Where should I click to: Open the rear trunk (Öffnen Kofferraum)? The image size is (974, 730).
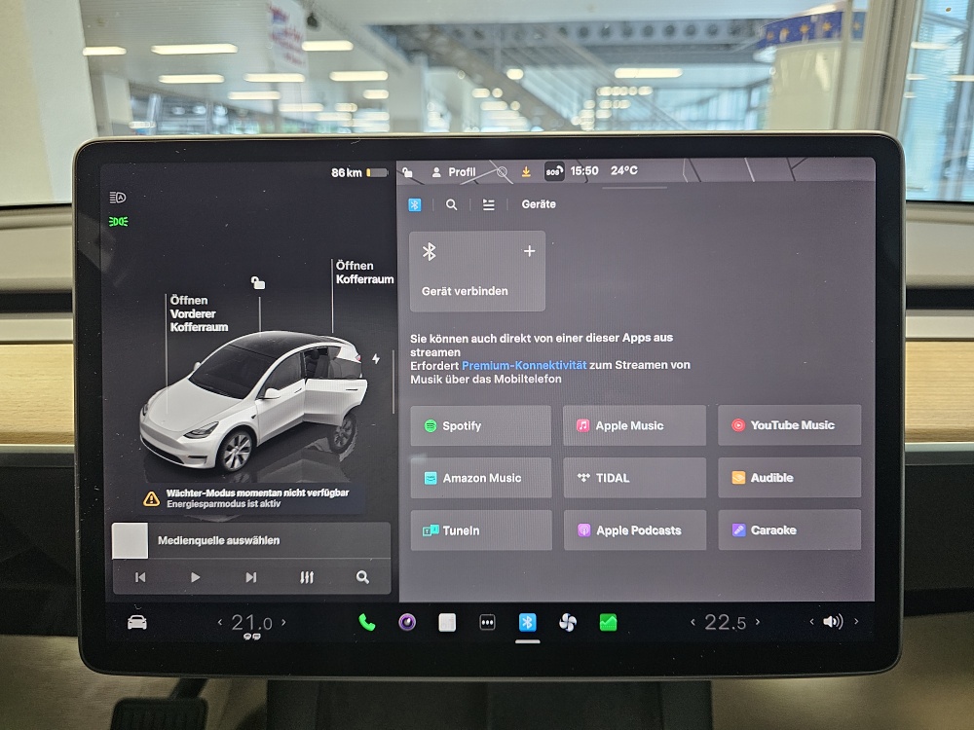coord(364,273)
